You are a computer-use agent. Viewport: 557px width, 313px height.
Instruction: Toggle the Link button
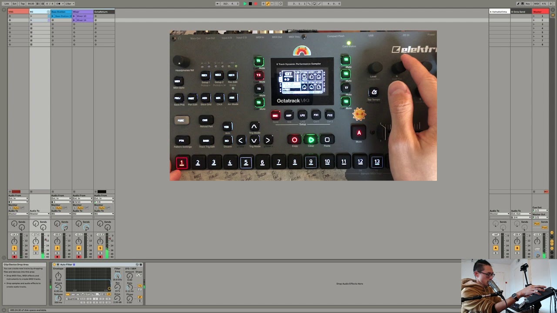point(7,3)
